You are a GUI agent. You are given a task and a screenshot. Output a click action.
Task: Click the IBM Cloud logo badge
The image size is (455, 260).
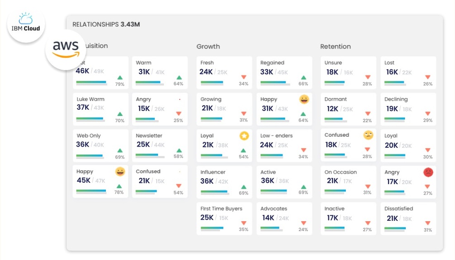coord(26,23)
